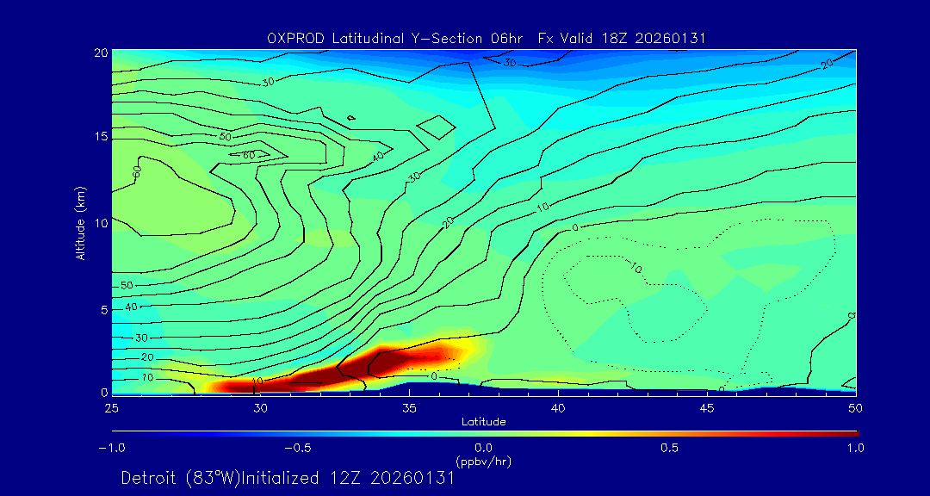
Task: Click the Detroit (83°W) Initialized 12Z caption
Action: pyautogui.click(x=288, y=478)
